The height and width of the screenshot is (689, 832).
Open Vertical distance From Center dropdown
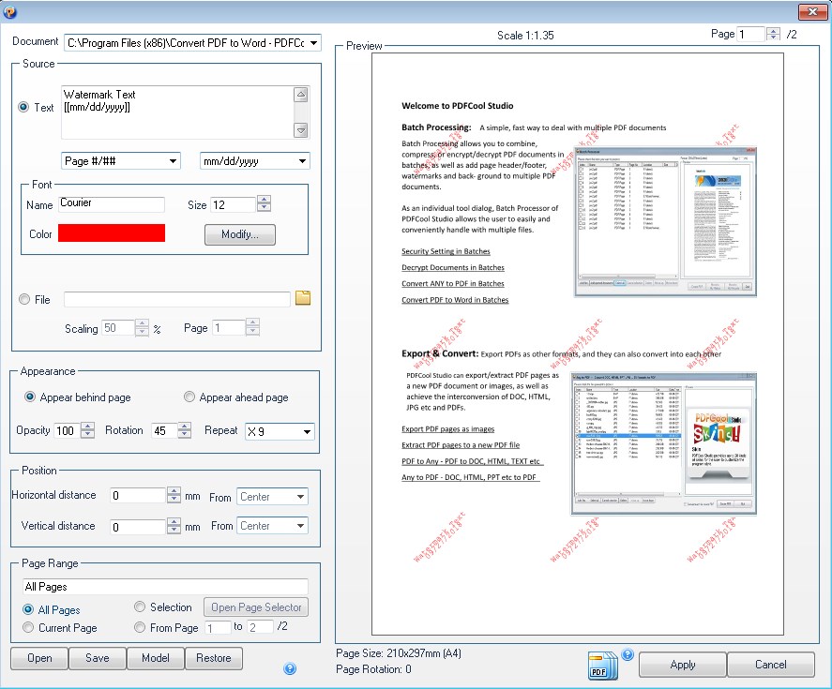300,526
